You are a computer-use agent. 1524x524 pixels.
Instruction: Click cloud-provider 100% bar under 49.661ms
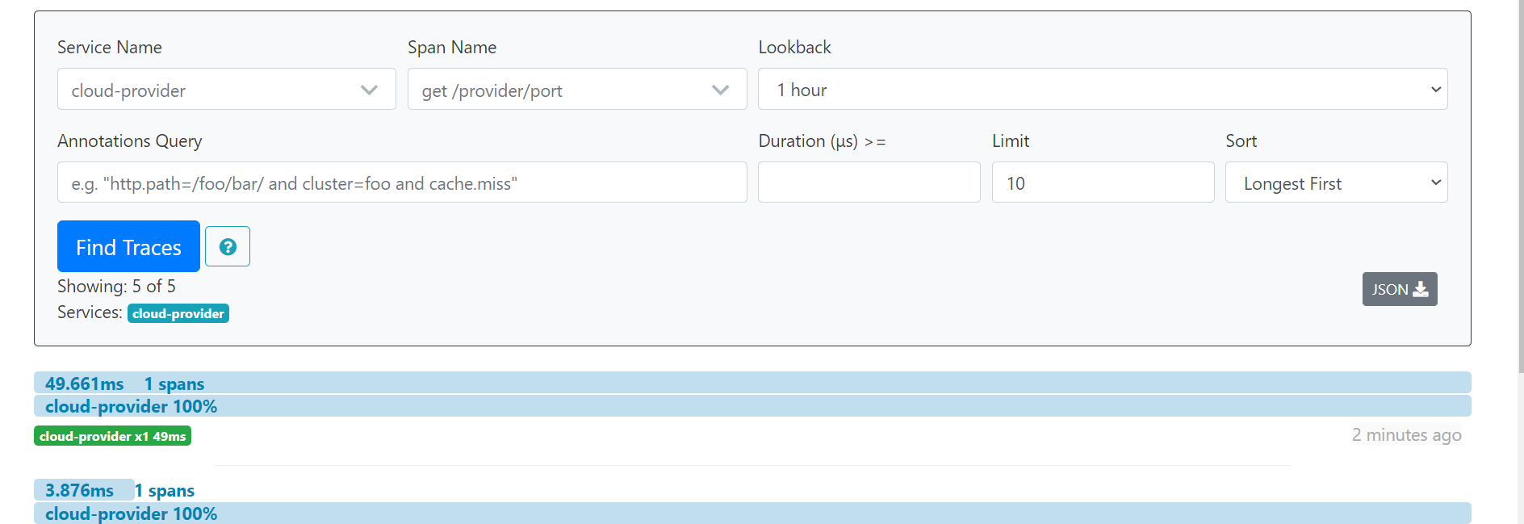(x=752, y=406)
